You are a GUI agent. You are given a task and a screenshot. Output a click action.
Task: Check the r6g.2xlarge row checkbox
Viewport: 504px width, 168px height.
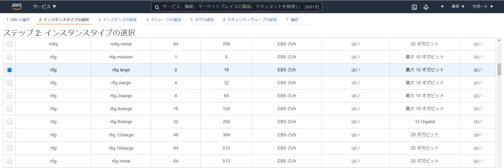coord(10,96)
